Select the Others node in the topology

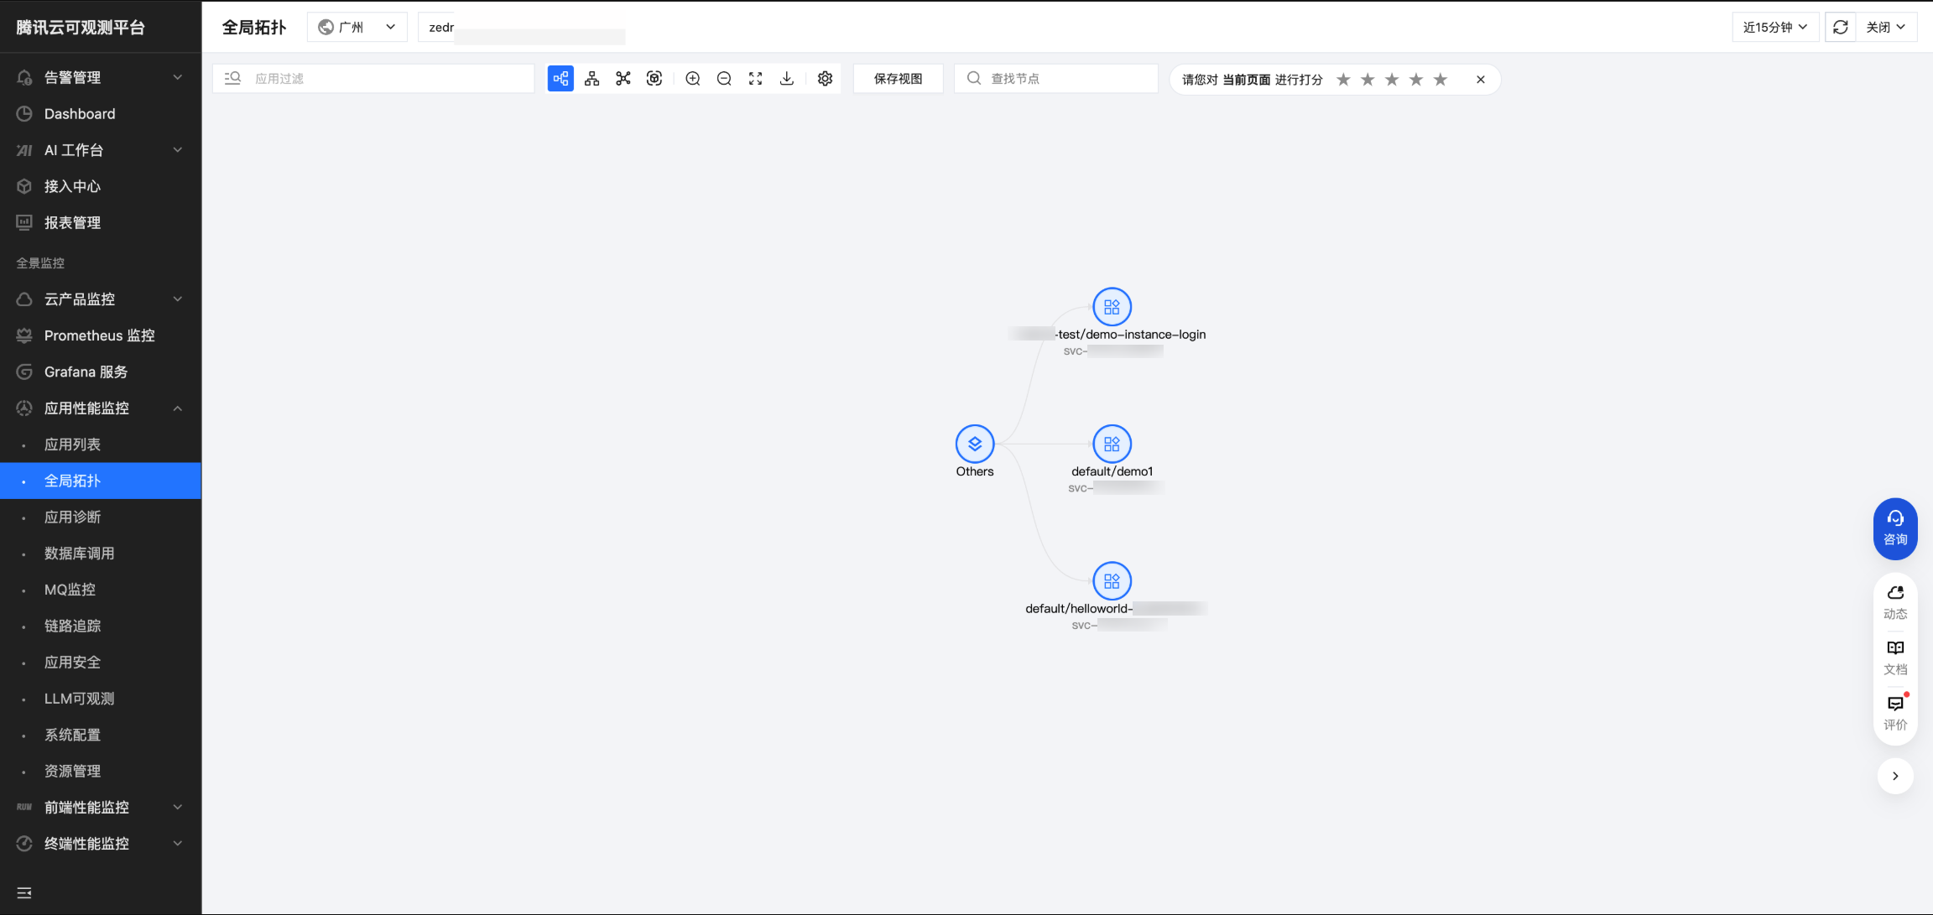[x=974, y=444]
